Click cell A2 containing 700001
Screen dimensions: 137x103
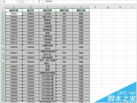(14, 14)
